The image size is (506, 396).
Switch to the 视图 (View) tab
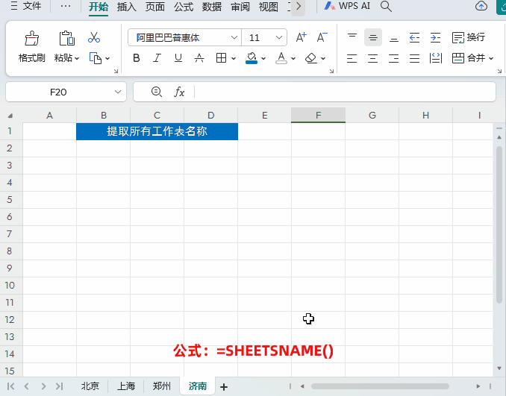tap(269, 7)
